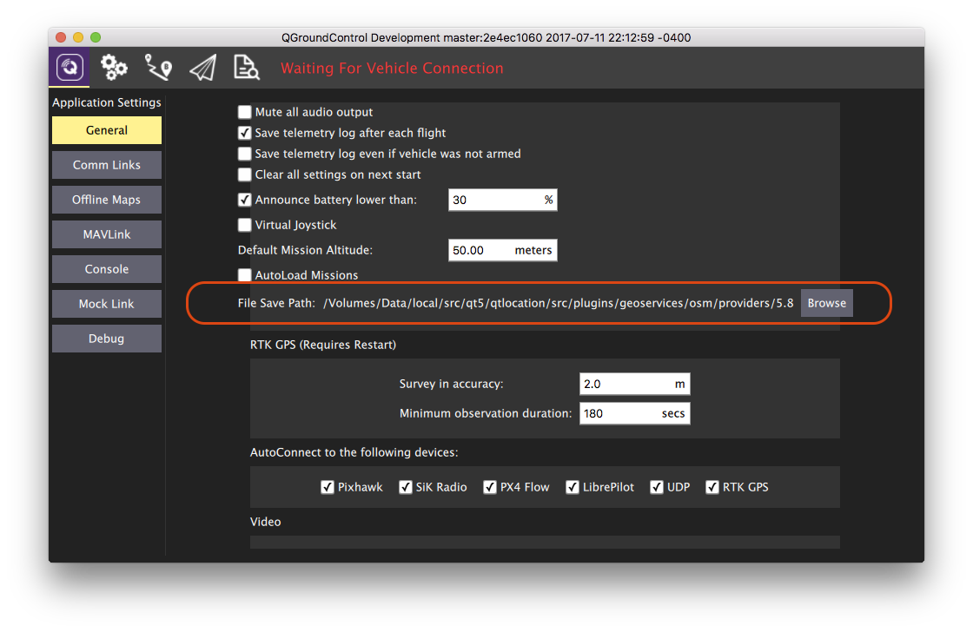This screenshot has width=973, height=632.
Task: Click the Minimum observation duration field
Action: 634,413
